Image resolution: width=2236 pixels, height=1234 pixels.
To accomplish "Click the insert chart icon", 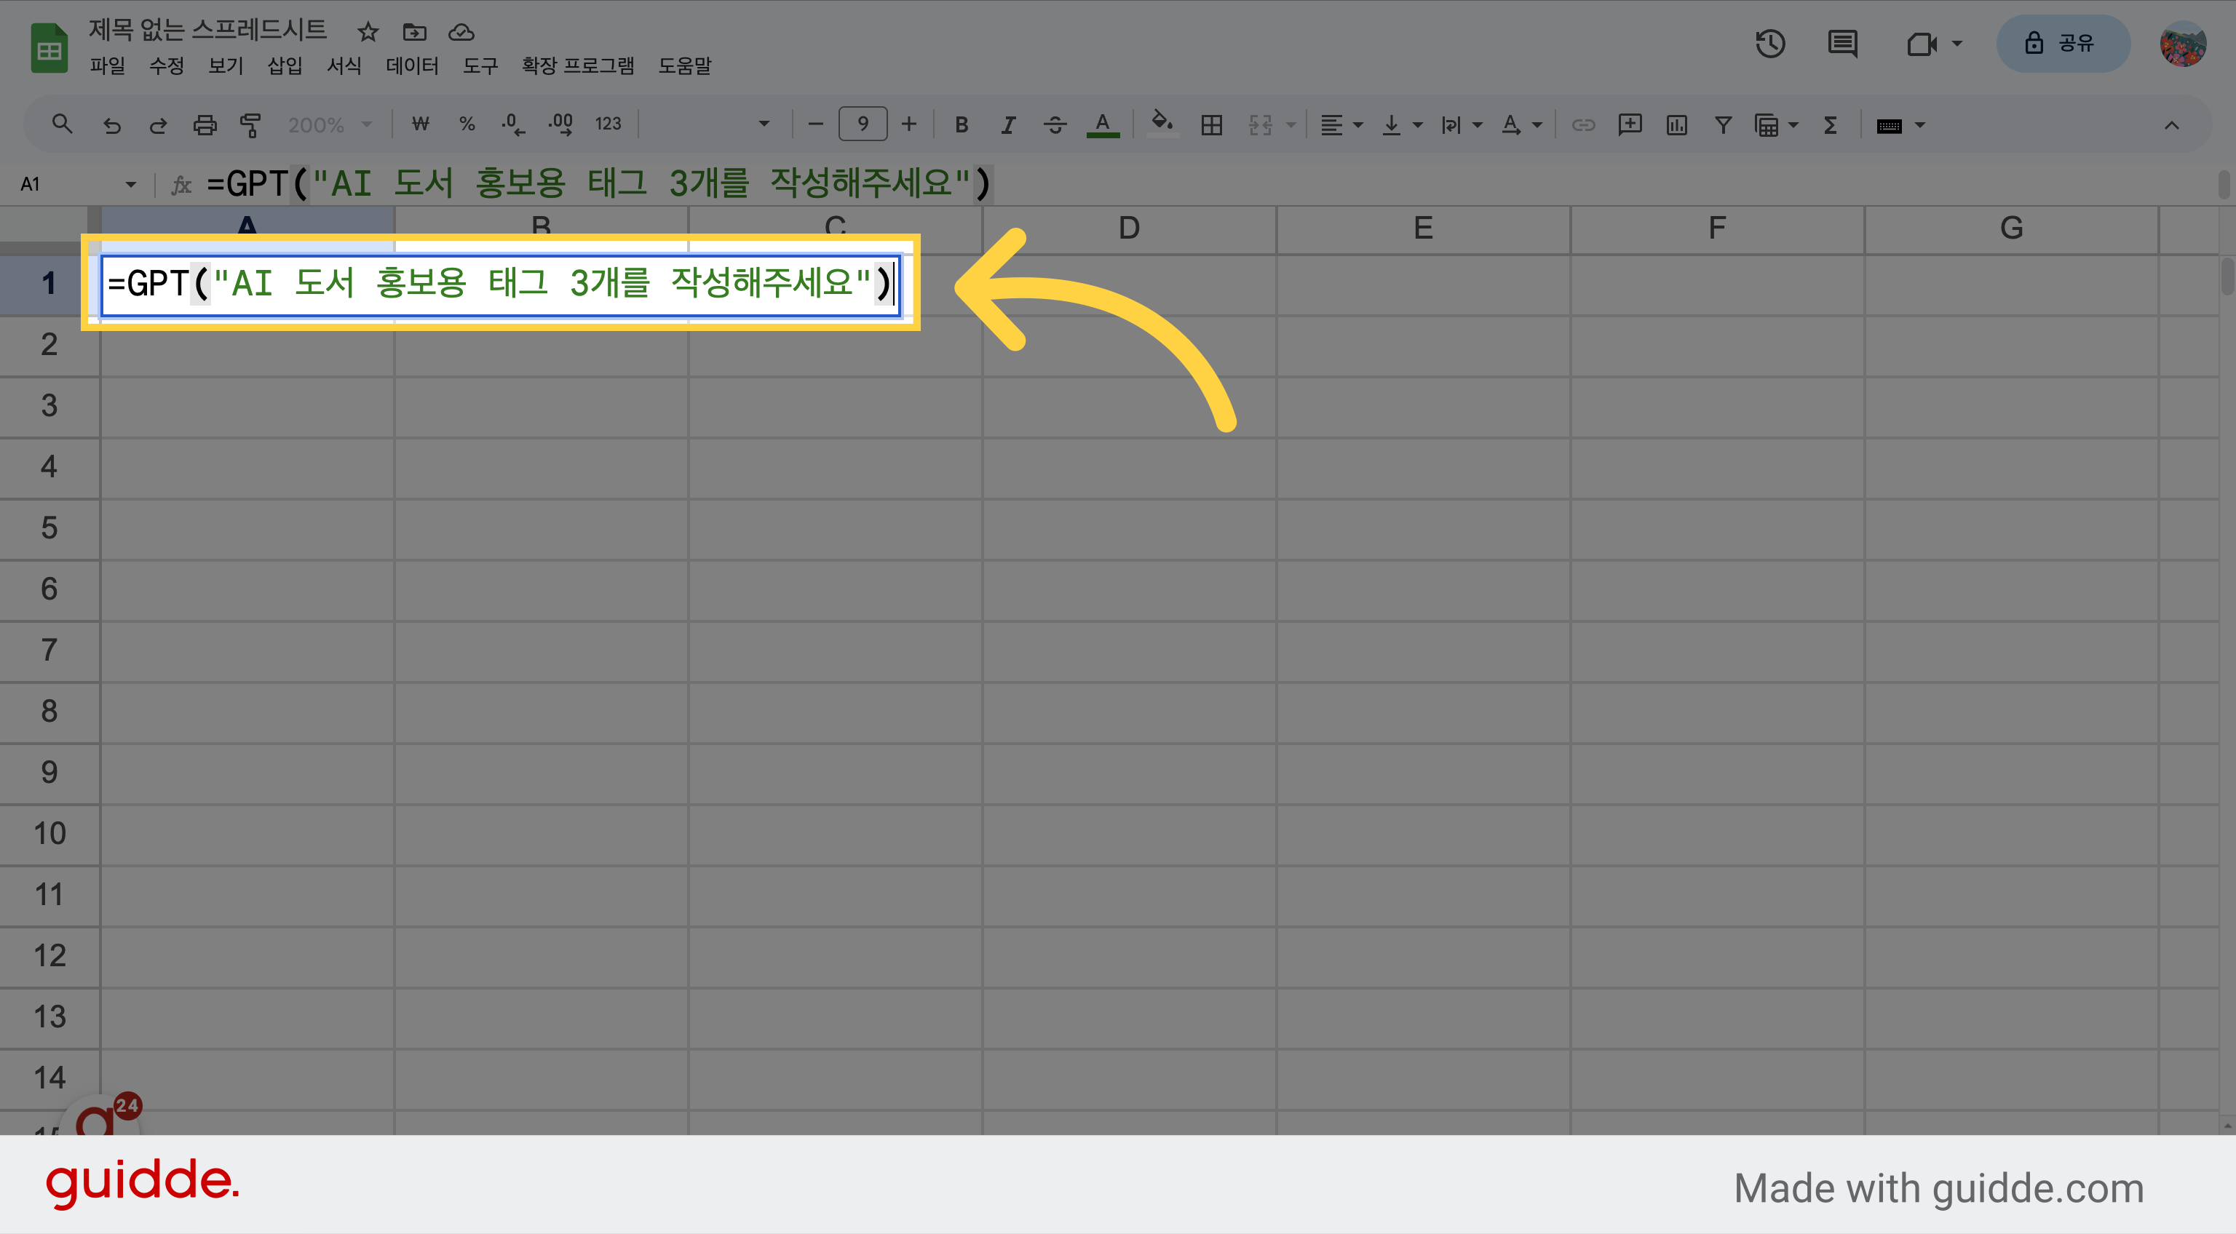I will point(1676,125).
